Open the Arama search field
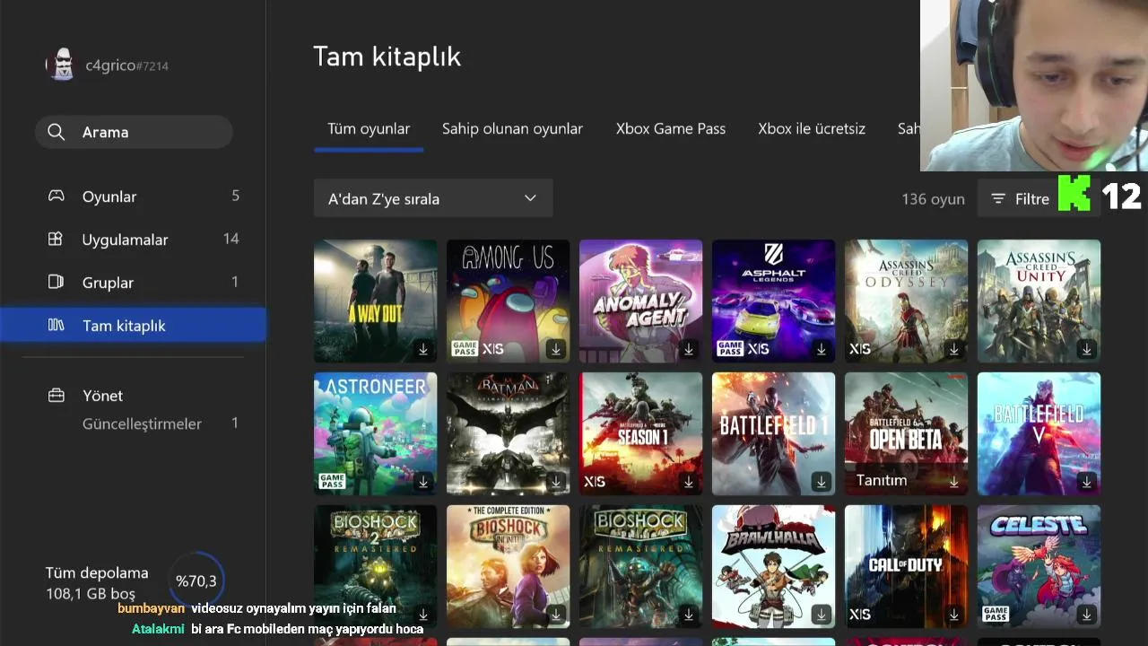This screenshot has width=1148, height=646. coord(134,132)
